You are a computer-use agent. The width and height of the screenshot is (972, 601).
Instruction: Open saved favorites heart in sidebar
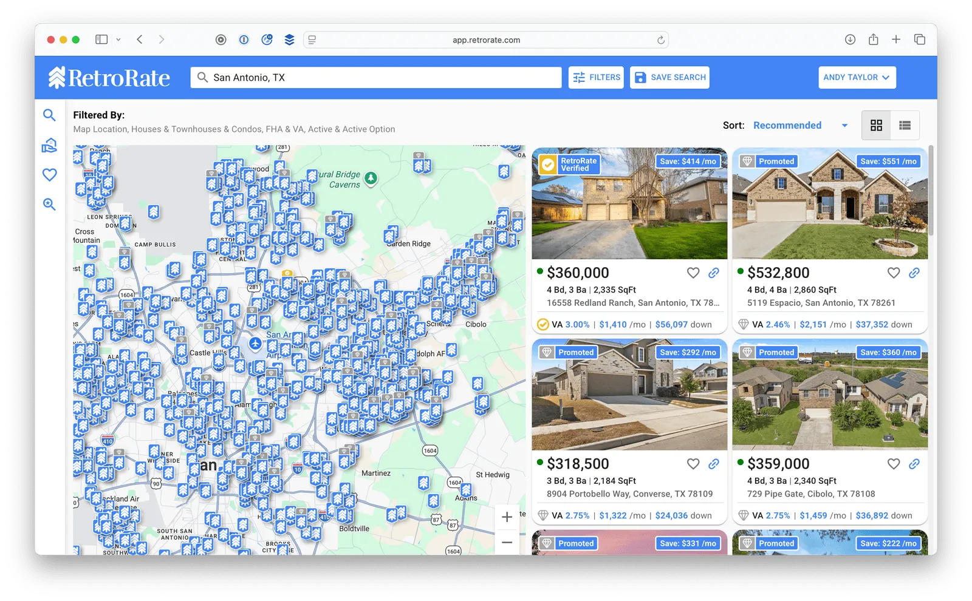(49, 175)
